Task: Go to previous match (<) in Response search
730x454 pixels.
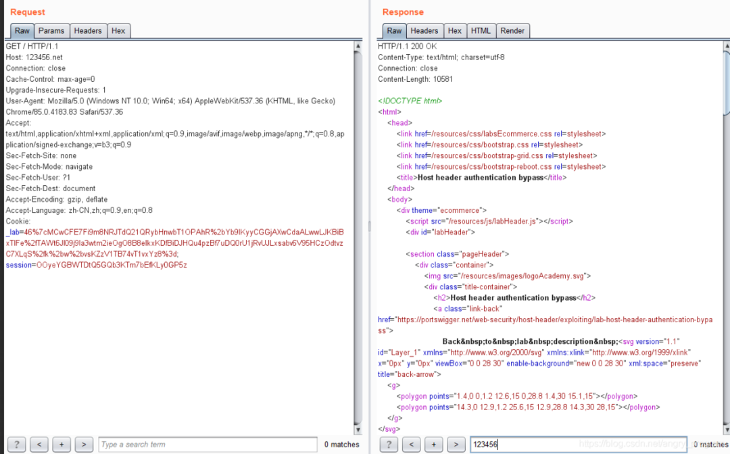Action: coord(411,445)
